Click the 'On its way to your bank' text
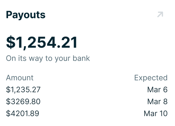Image resolution: width=175 pixels, height=126 pixels. 48,58
